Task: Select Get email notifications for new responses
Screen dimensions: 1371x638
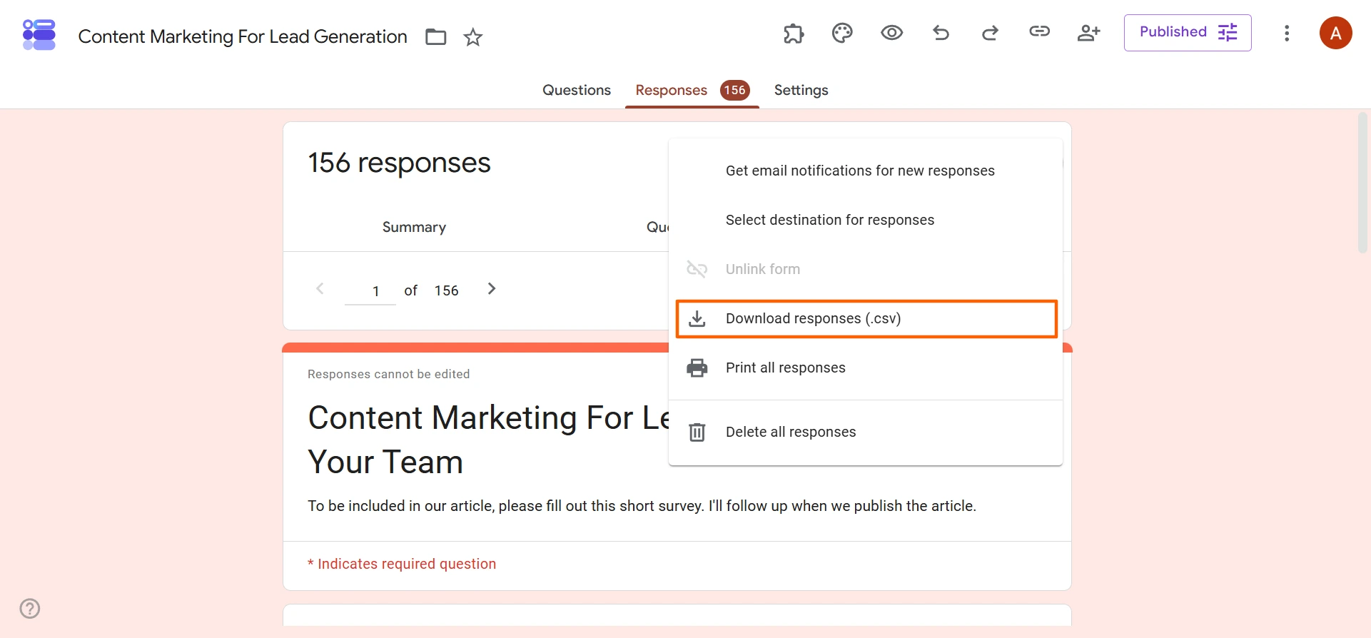Action: (x=866, y=171)
